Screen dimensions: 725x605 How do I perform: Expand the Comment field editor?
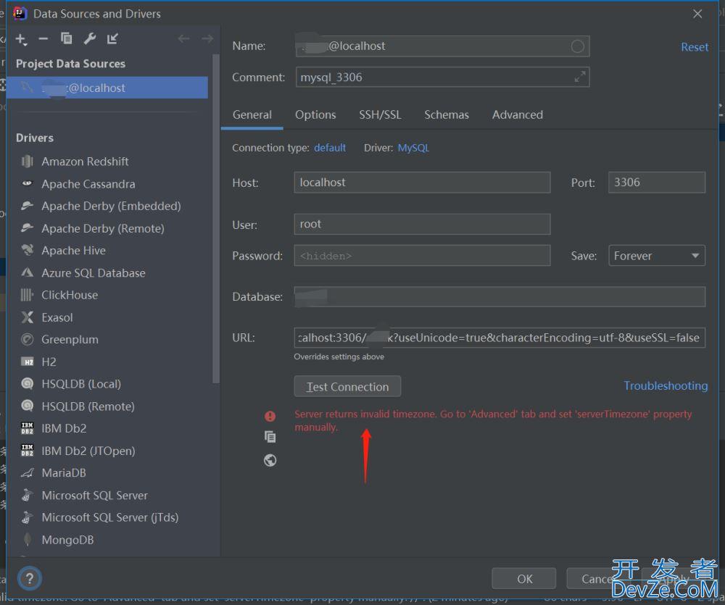(580, 77)
